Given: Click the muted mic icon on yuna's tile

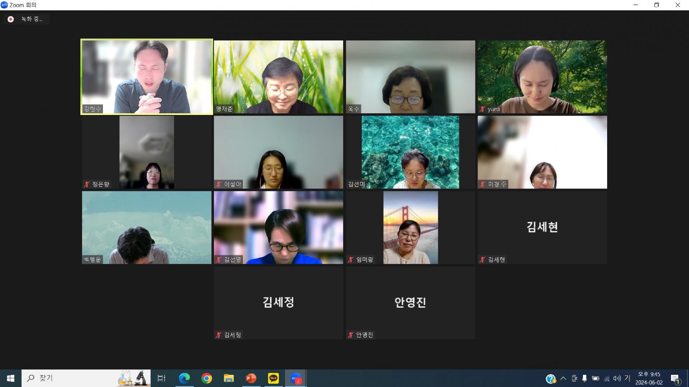Looking at the screenshot, I should pos(483,109).
